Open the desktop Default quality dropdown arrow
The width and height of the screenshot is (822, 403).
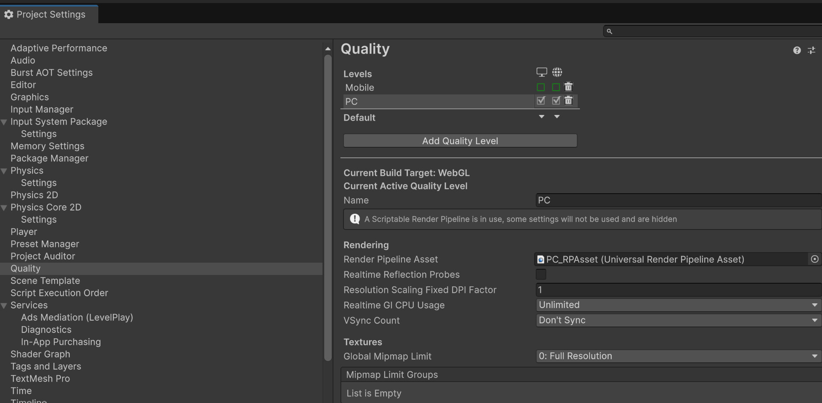[541, 117]
